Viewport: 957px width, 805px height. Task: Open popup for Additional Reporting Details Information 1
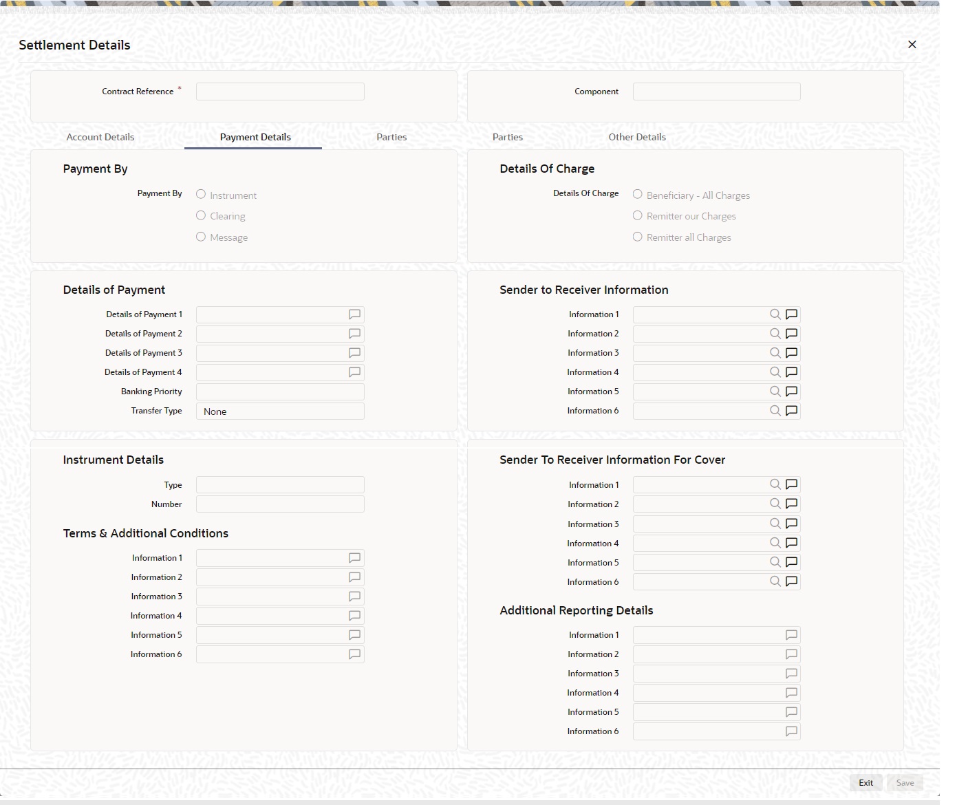[792, 635]
